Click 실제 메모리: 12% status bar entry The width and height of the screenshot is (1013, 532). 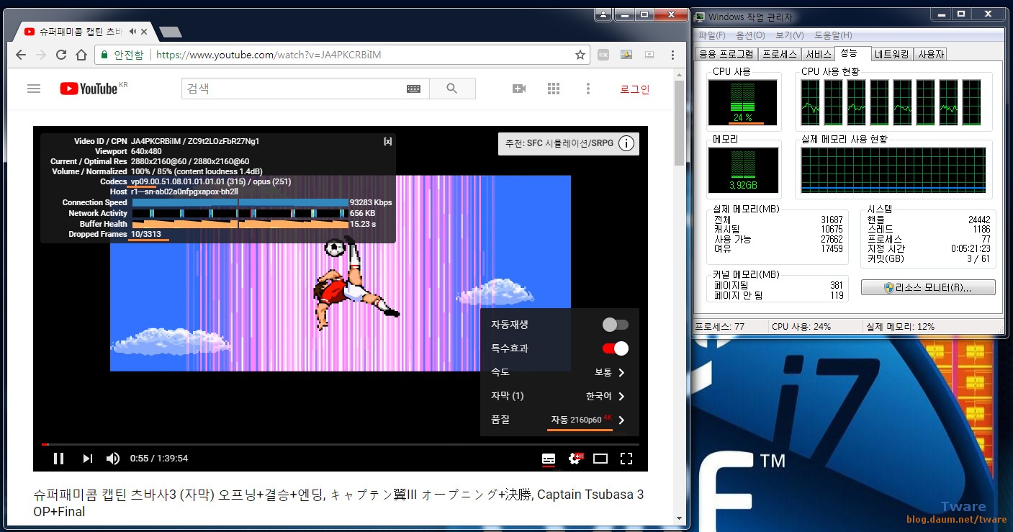pos(901,327)
